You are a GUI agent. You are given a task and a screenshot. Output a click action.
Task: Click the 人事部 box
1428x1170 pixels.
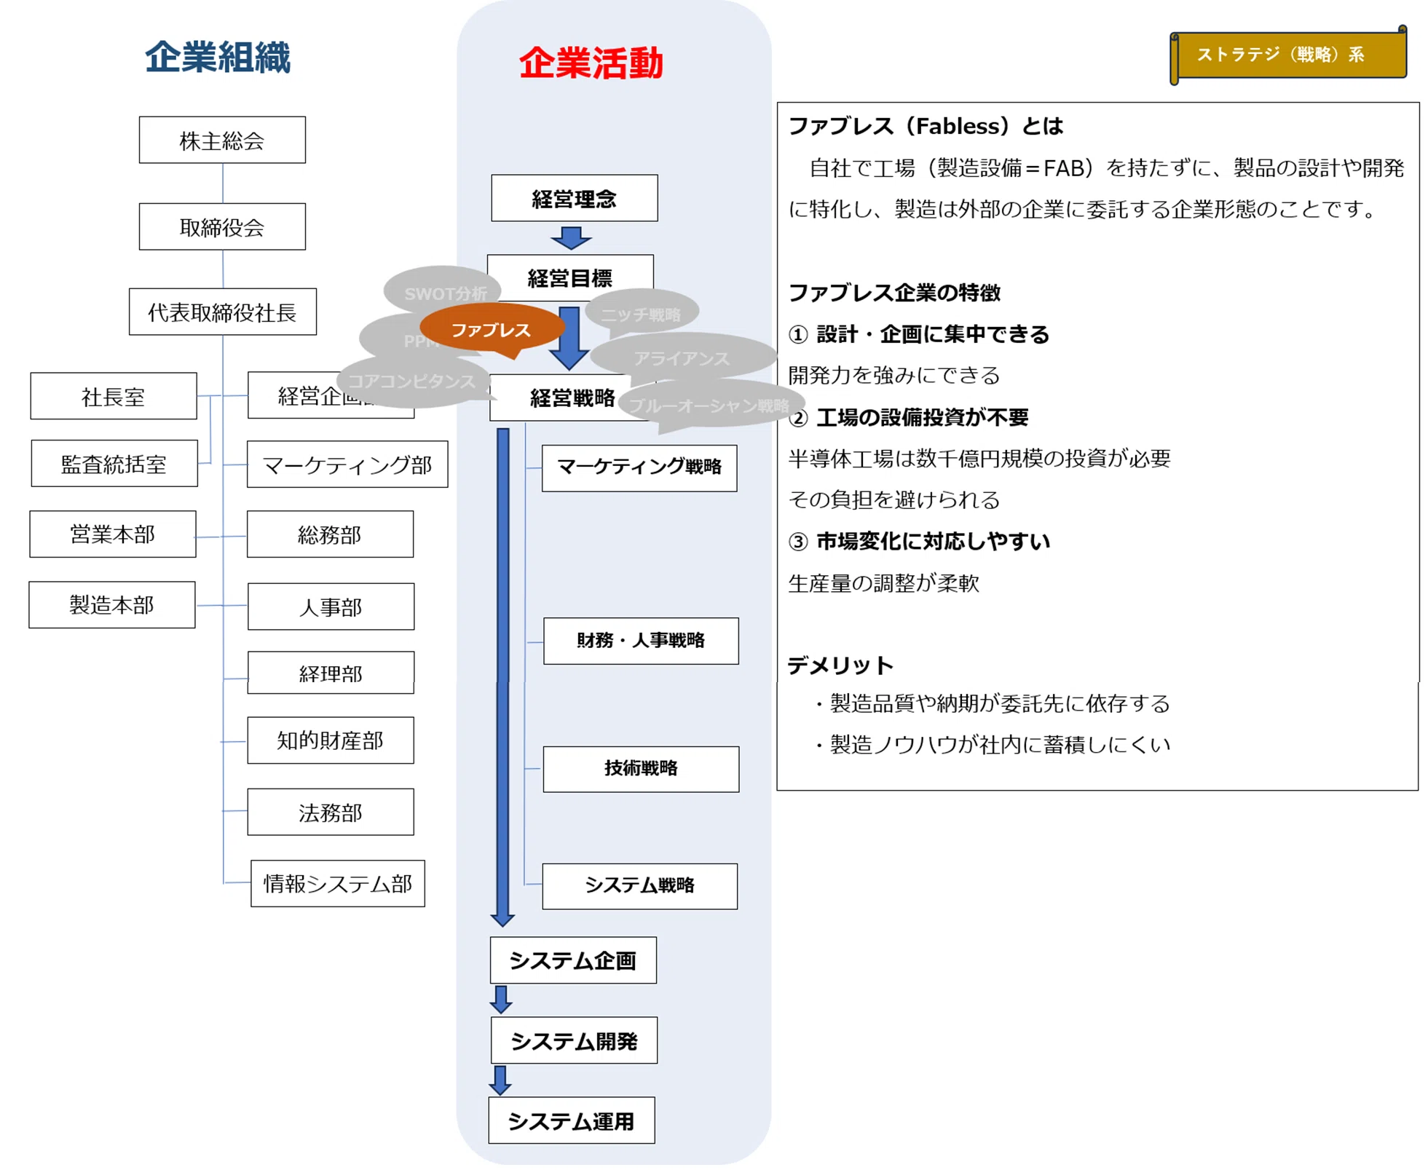click(x=331, y=606)
